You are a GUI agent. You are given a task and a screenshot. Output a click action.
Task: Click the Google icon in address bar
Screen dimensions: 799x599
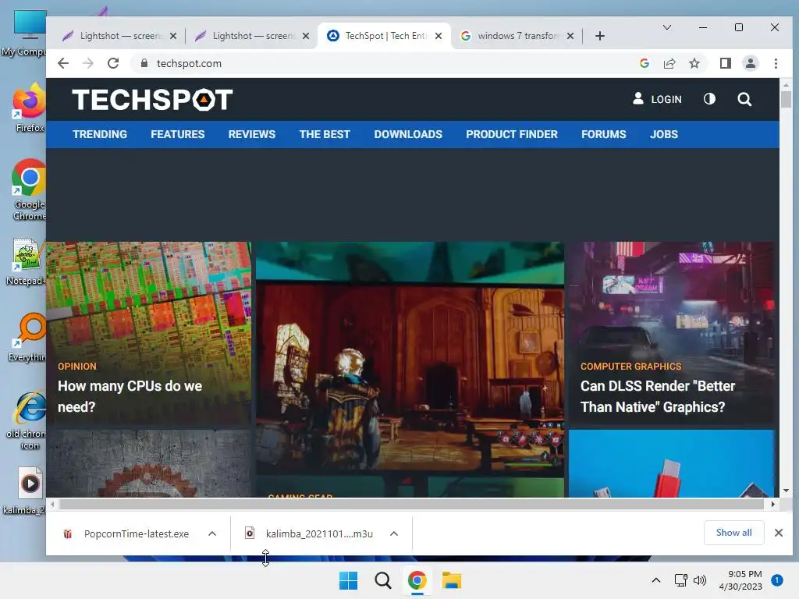(x=645, y=63)
